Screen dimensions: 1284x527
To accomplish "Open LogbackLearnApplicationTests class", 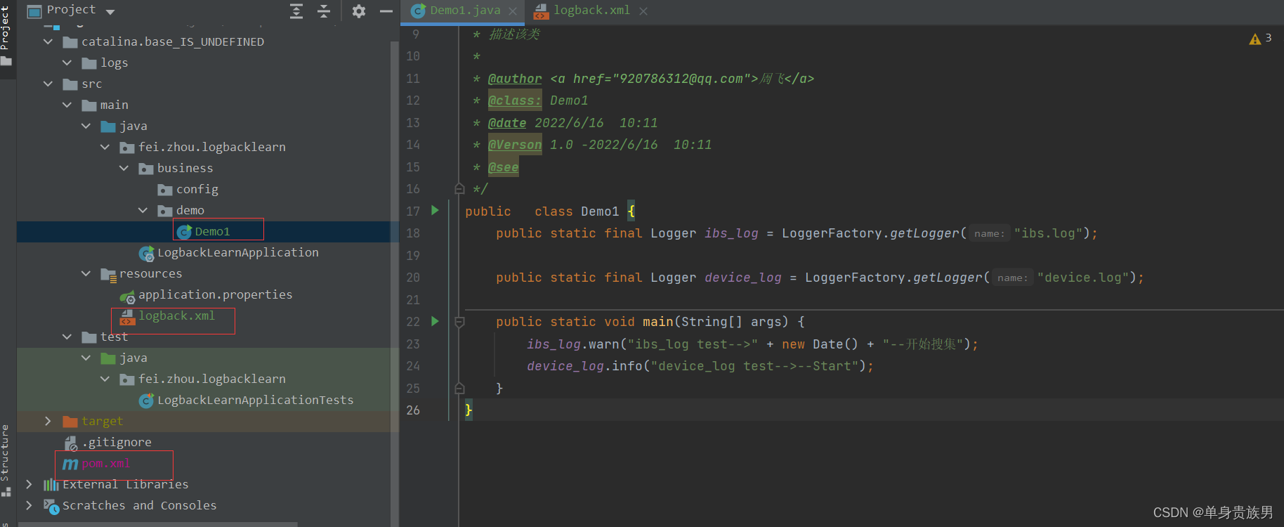I will (255, 401).
